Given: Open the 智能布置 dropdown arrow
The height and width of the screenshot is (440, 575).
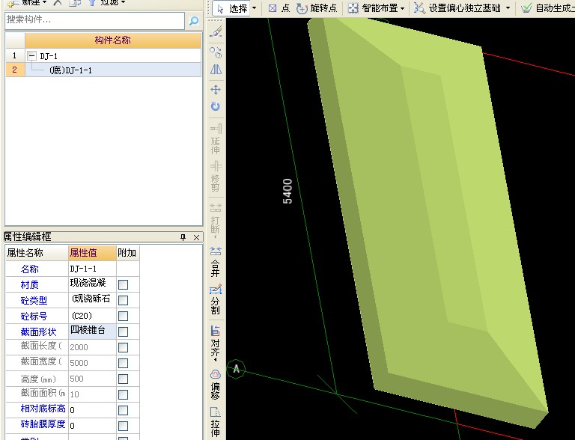Looking at the screenshot, I should click(x=402, y=8).
